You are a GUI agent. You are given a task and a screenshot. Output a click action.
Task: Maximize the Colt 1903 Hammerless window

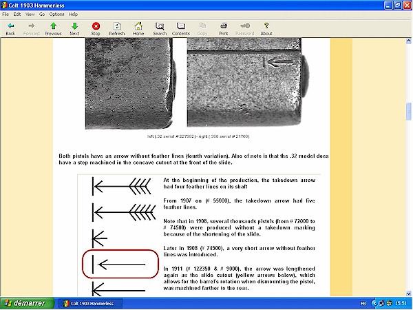click(398, 6)
